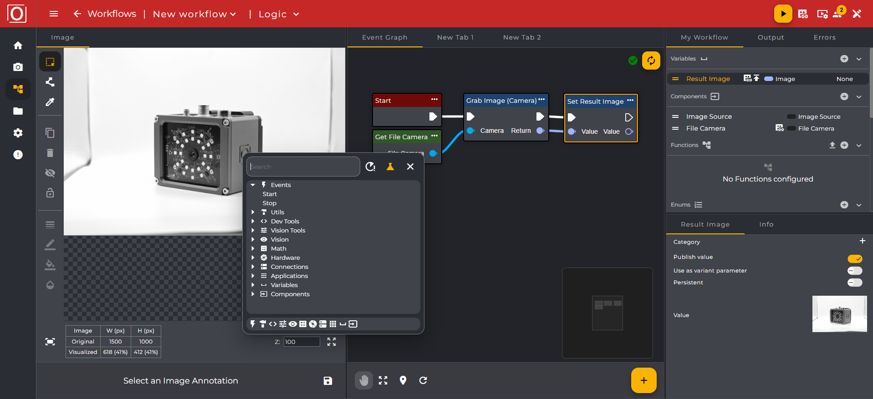Screen dimensions: 873x399
Task: Select the Stop event in the tree
Action: click(270, 203)
